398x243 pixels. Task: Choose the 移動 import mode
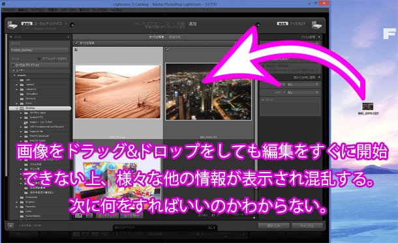(x=181, y=23)
